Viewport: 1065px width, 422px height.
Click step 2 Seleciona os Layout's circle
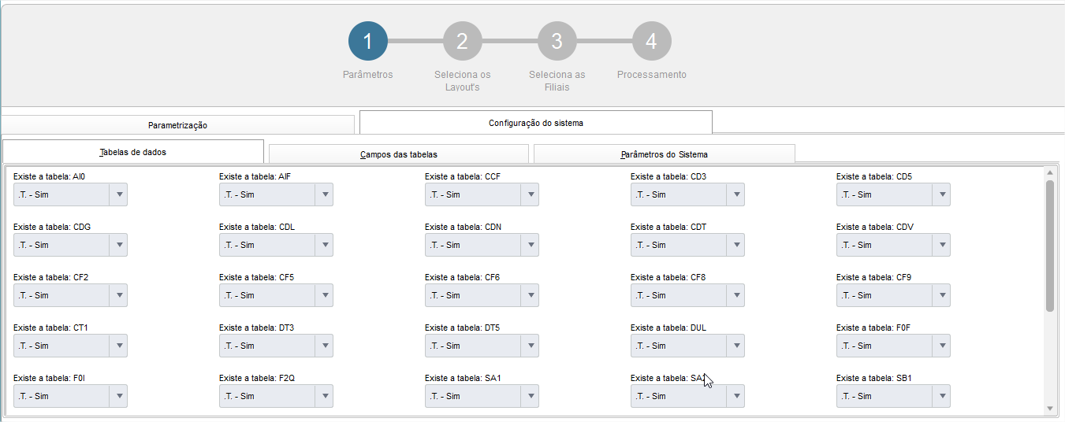pos(462,41)
